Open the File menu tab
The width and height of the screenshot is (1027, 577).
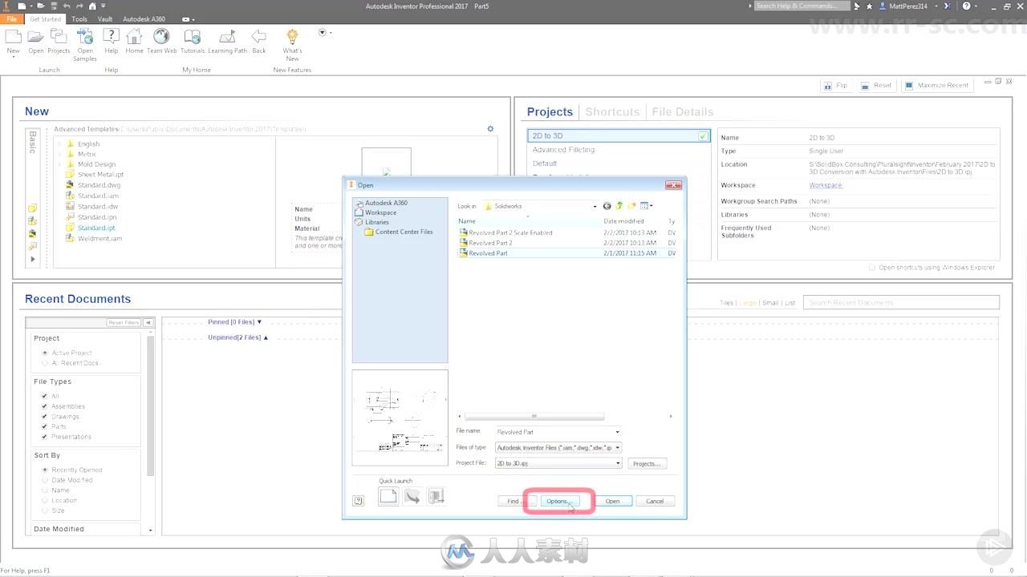tap(11, 18)
